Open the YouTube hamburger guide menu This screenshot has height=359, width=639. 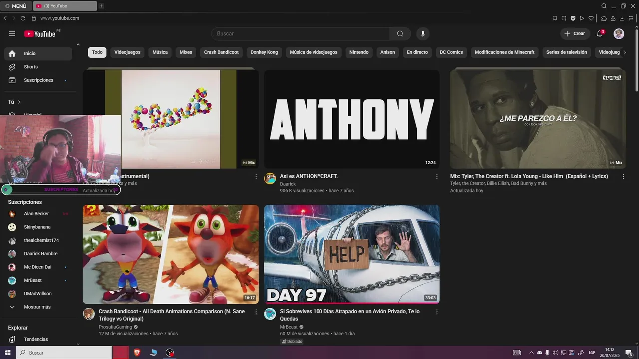pos(12,34)
